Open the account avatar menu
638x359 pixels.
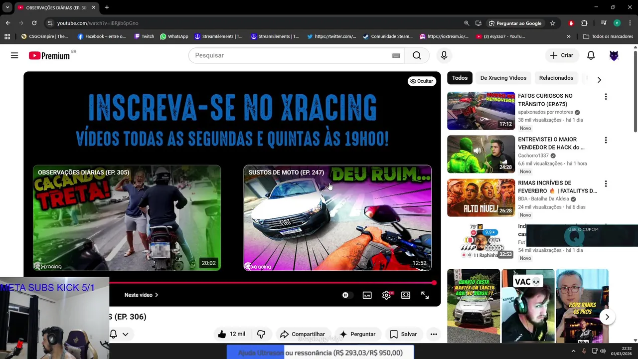click(614, 55)
